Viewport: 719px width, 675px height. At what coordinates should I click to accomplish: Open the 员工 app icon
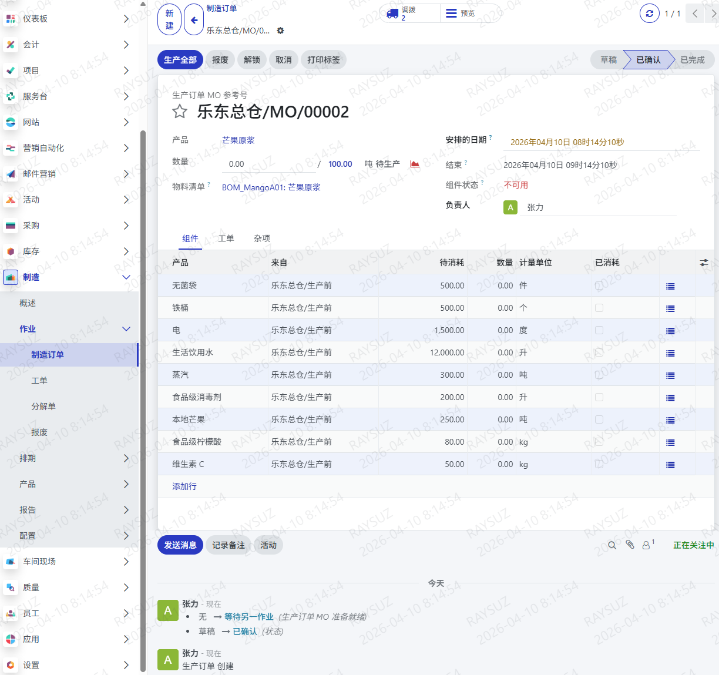(x=11, y=613)
